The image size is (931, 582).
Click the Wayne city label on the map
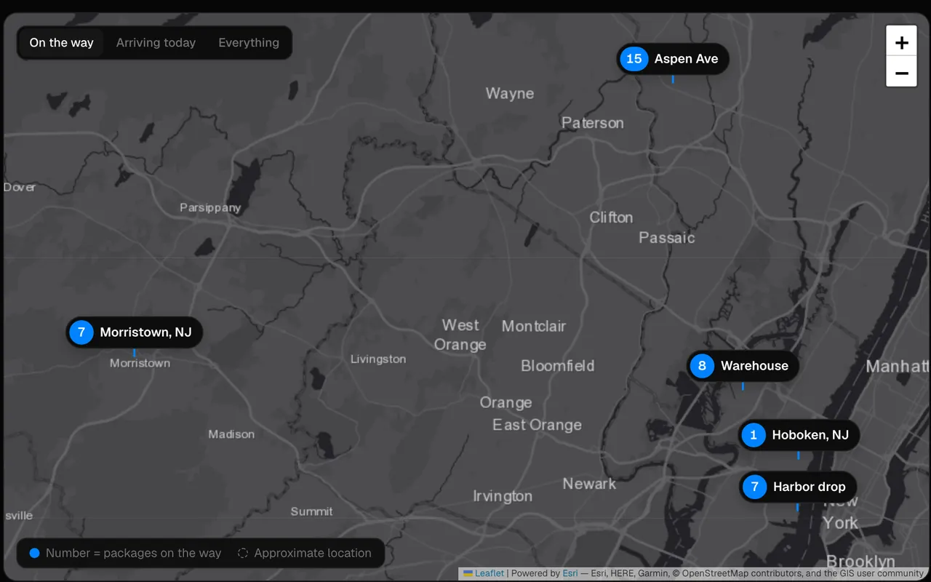tap(510, 94)
